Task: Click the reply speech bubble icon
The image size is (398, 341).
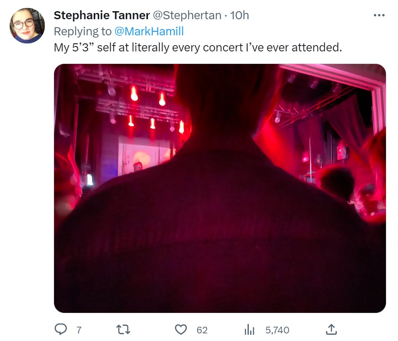Action: tap(60, 330)
